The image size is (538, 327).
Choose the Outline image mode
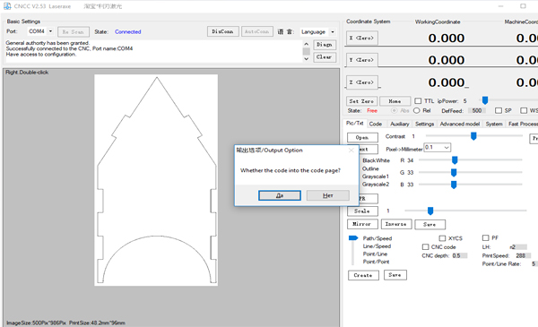click(x=370, y=168)
